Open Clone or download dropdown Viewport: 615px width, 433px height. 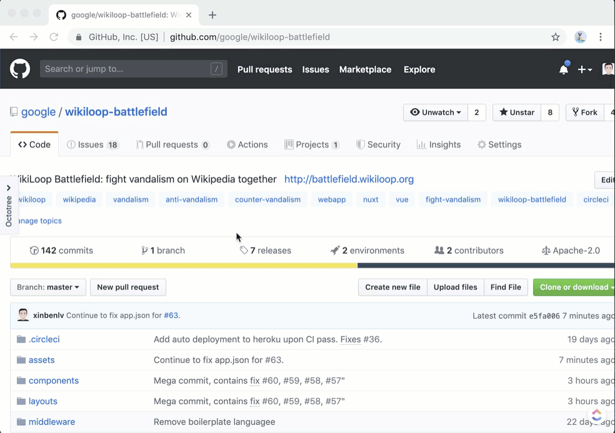[x=574, y=287]
